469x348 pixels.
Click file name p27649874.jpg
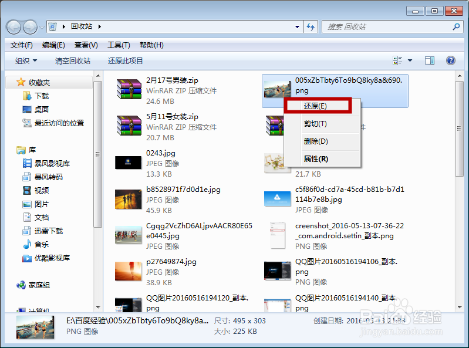[x=171, y=262]
